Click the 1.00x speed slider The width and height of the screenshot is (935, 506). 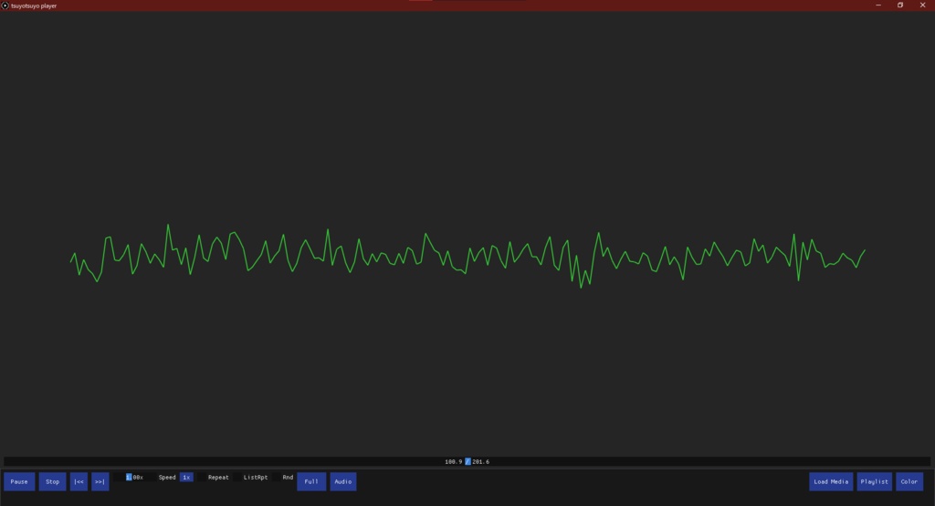click(x=134, y=478)
